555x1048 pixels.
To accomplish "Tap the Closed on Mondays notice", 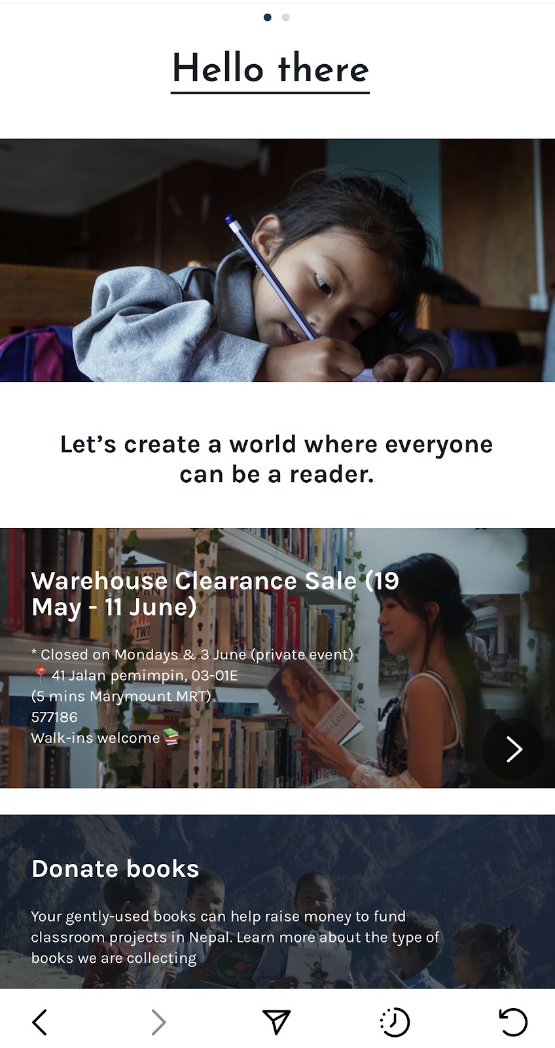I will pos(192,654).
